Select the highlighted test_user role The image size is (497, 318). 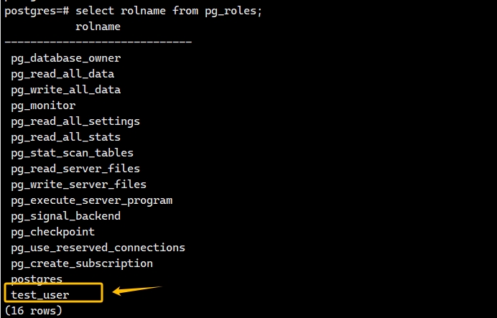[40, 294]
